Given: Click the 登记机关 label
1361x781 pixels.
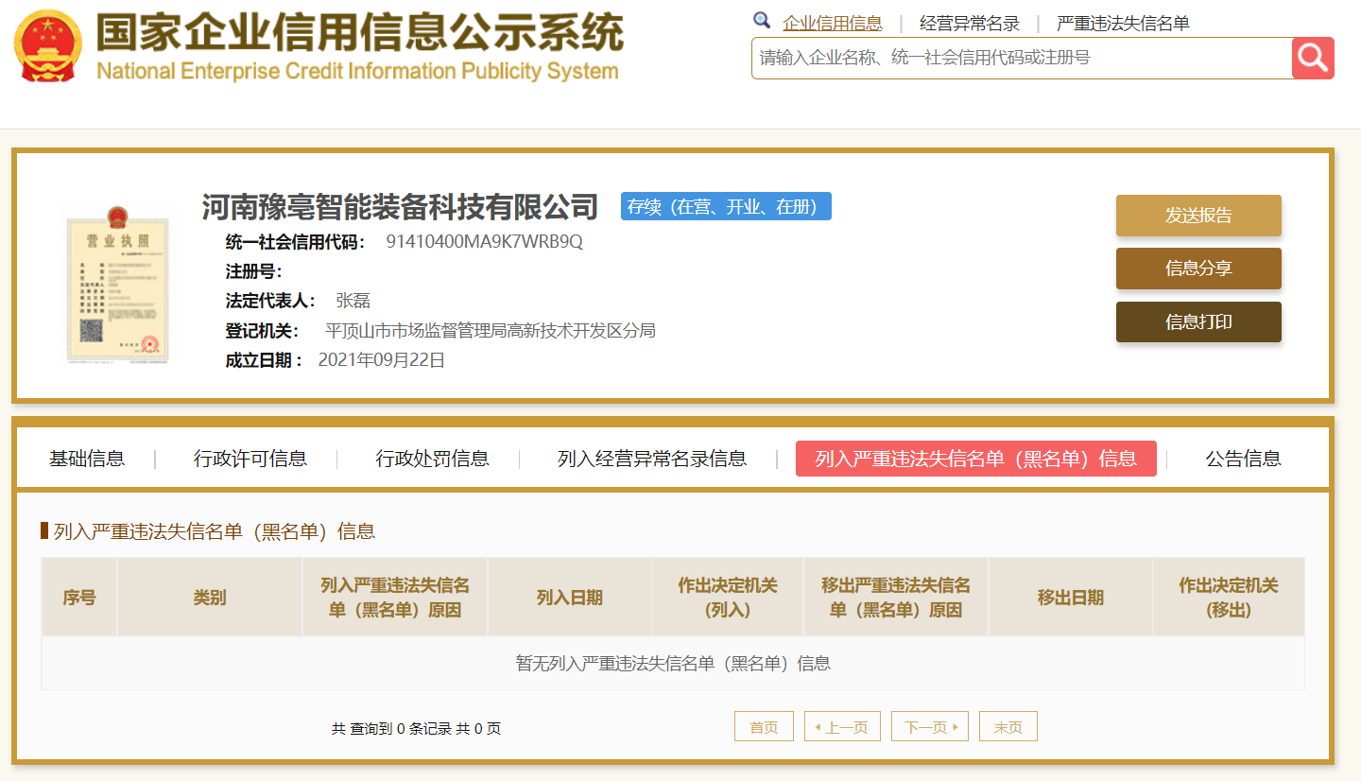Looking at the screenshot, I should pyautogui.click(x=262, y=330).
